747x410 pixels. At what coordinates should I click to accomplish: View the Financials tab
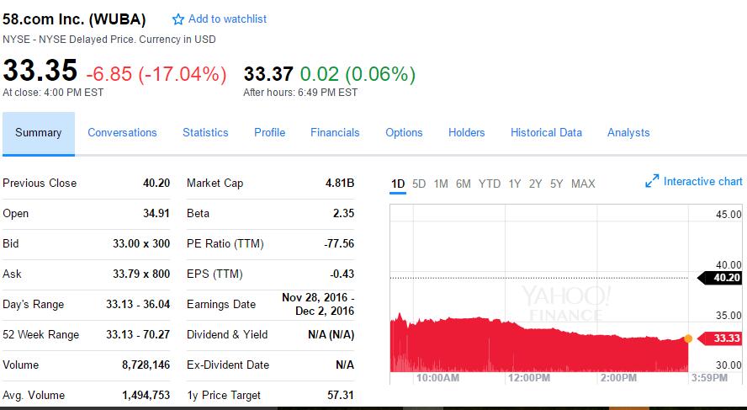pos(335,133)
